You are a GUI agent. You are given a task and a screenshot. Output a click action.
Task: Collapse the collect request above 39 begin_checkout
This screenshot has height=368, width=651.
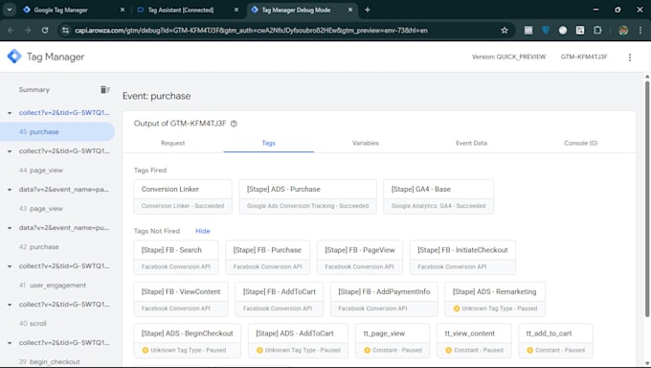pos(10,343)
